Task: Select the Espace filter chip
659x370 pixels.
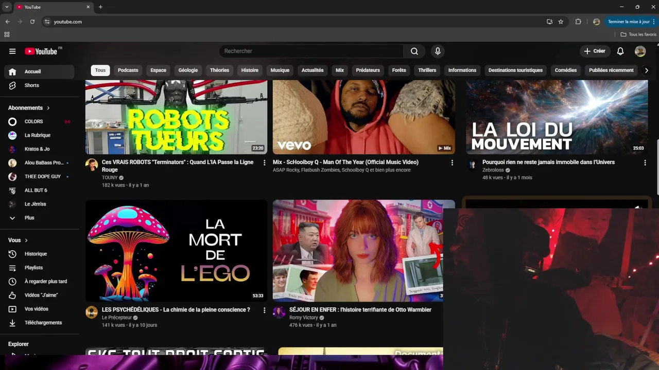Action: [x=158, y=70]
